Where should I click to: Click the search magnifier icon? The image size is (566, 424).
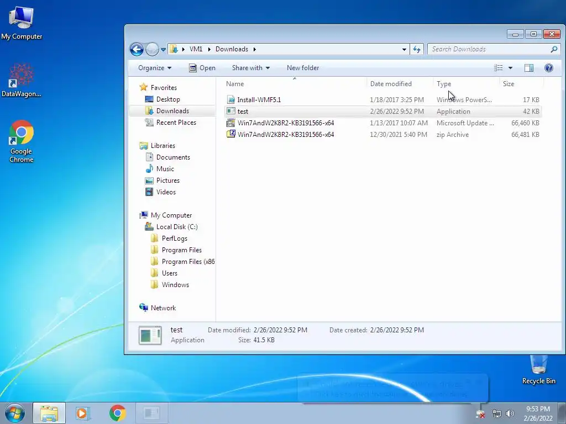point(554,49)
